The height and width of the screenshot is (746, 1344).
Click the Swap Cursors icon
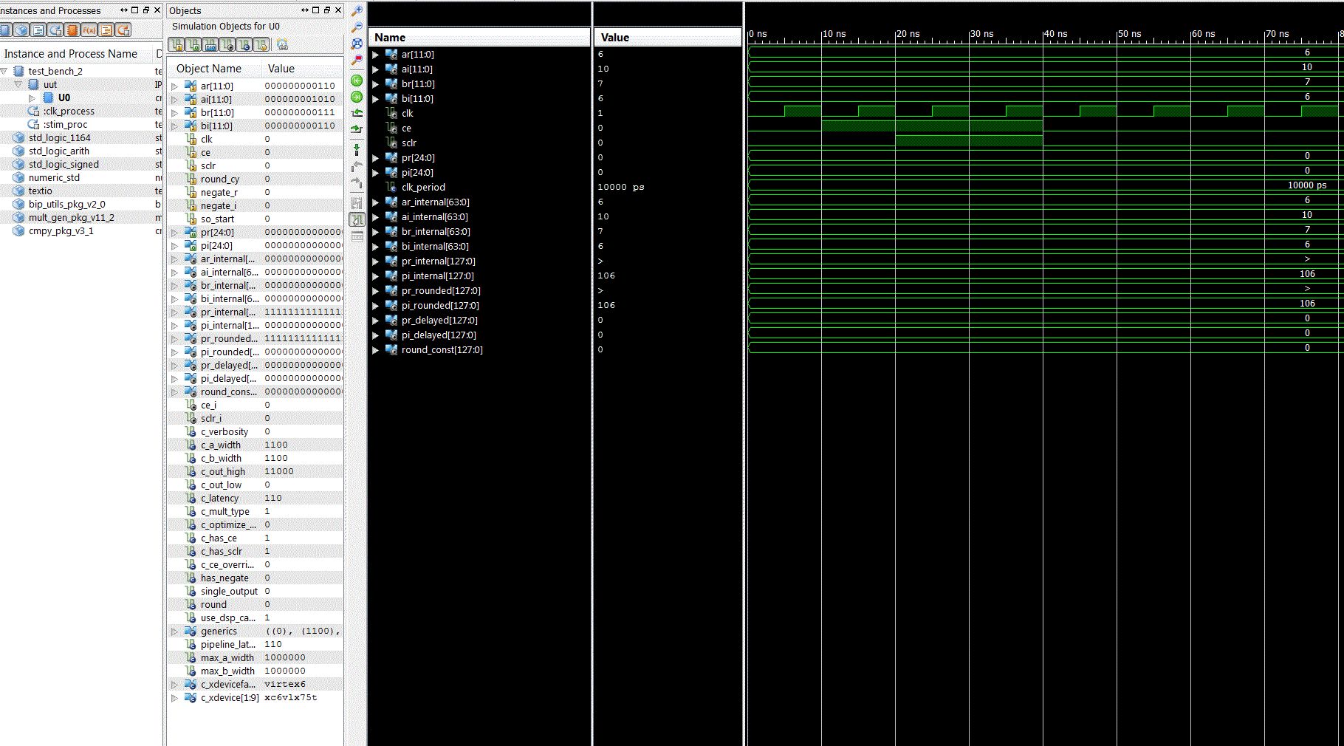(x=357, y=202)
